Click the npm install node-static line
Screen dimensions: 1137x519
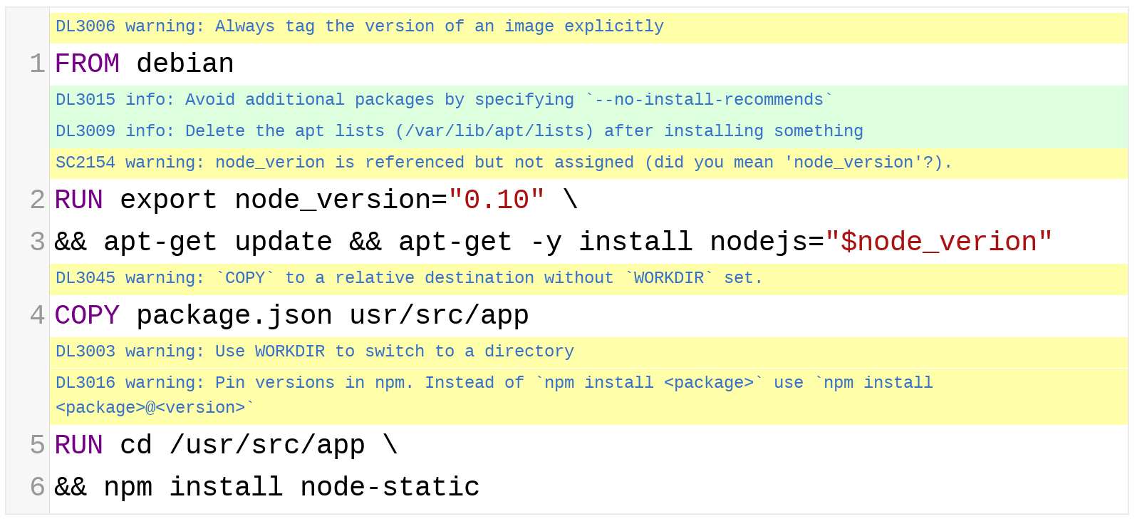coord(588,488)
